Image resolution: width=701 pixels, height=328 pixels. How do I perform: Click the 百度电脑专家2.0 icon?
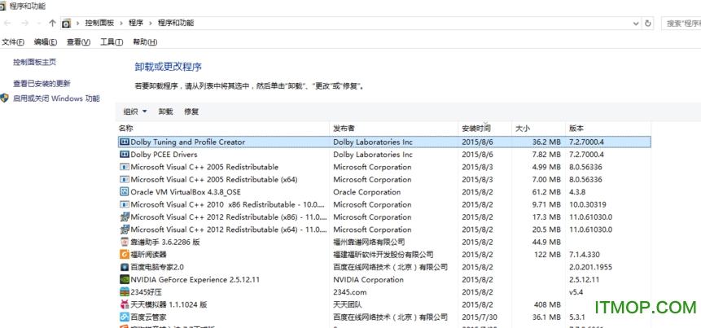pyautogui.click(x=125, y=267)
